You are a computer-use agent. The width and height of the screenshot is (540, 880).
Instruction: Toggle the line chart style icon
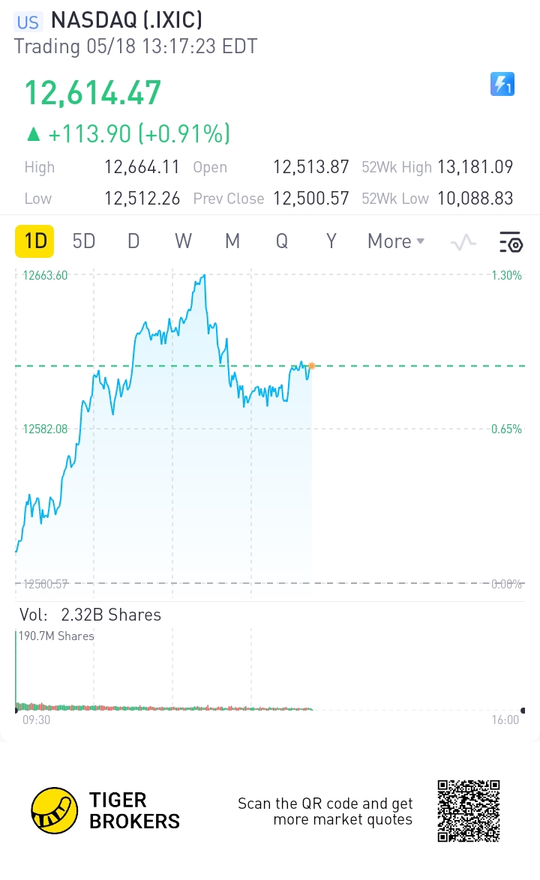pyautogui.click(x=463, y=241)
